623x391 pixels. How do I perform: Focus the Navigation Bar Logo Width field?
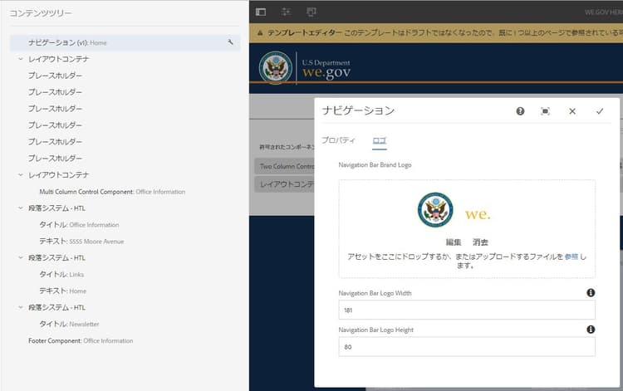(x=467, y=310)
